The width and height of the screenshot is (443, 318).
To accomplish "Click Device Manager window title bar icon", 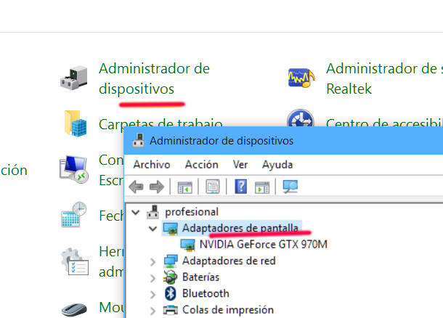I will 139,140.
